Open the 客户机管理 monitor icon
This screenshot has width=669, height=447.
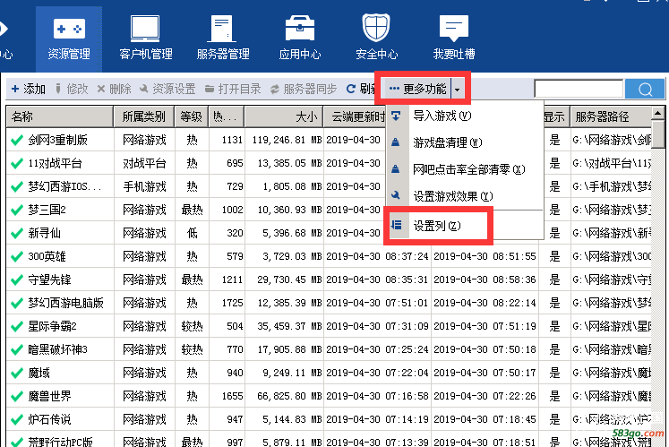145,29
